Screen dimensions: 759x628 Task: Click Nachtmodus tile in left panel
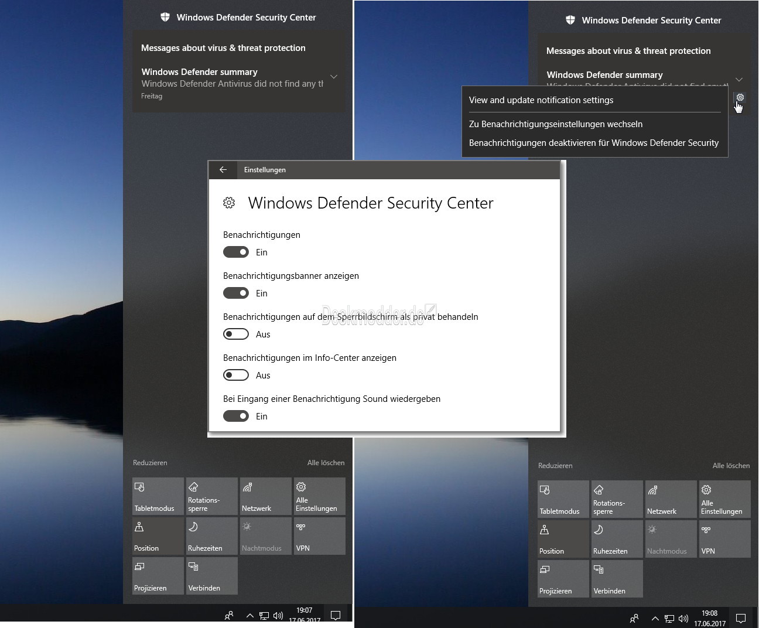266,536
